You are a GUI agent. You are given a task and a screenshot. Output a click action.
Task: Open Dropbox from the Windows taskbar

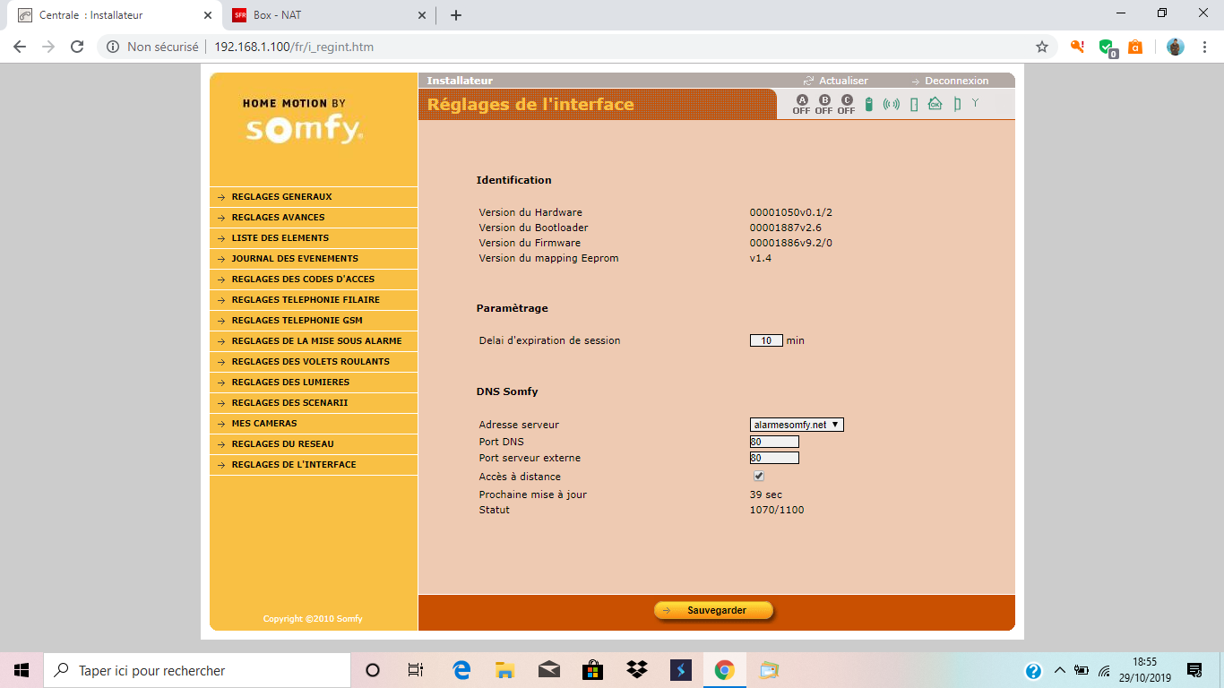[x=637, y=670]
